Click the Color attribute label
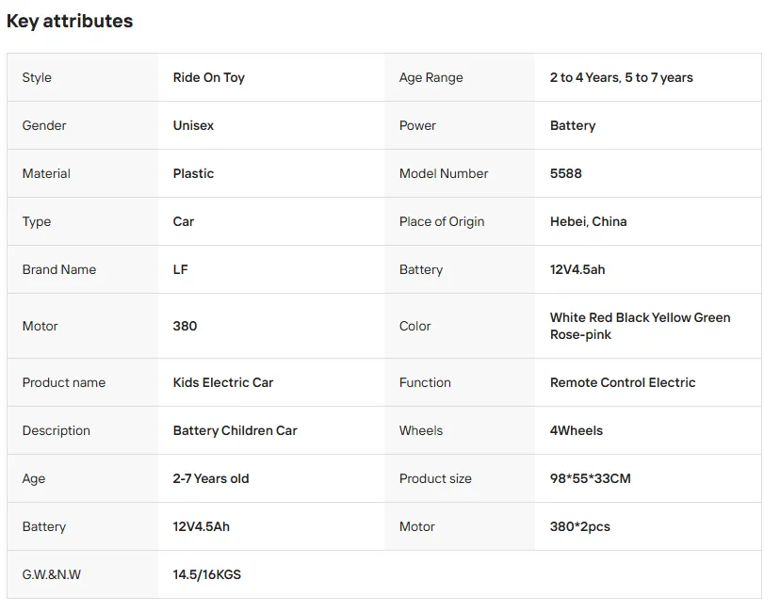 [x=414, y=326]
